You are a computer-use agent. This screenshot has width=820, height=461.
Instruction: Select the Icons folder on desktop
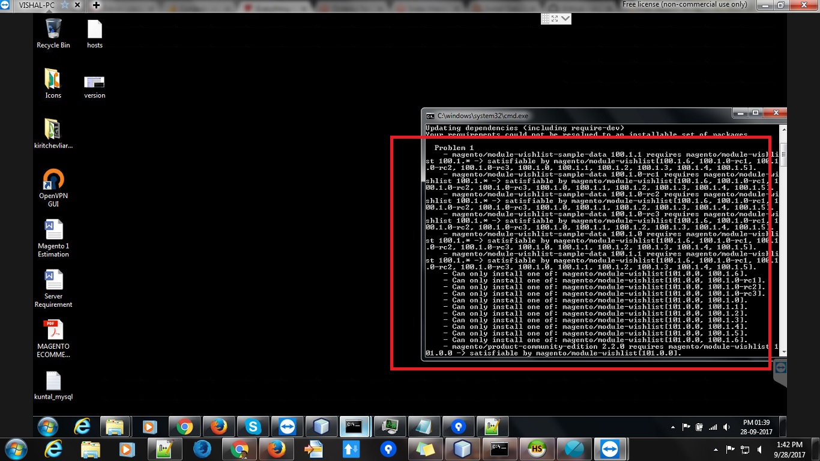(53, 83)
